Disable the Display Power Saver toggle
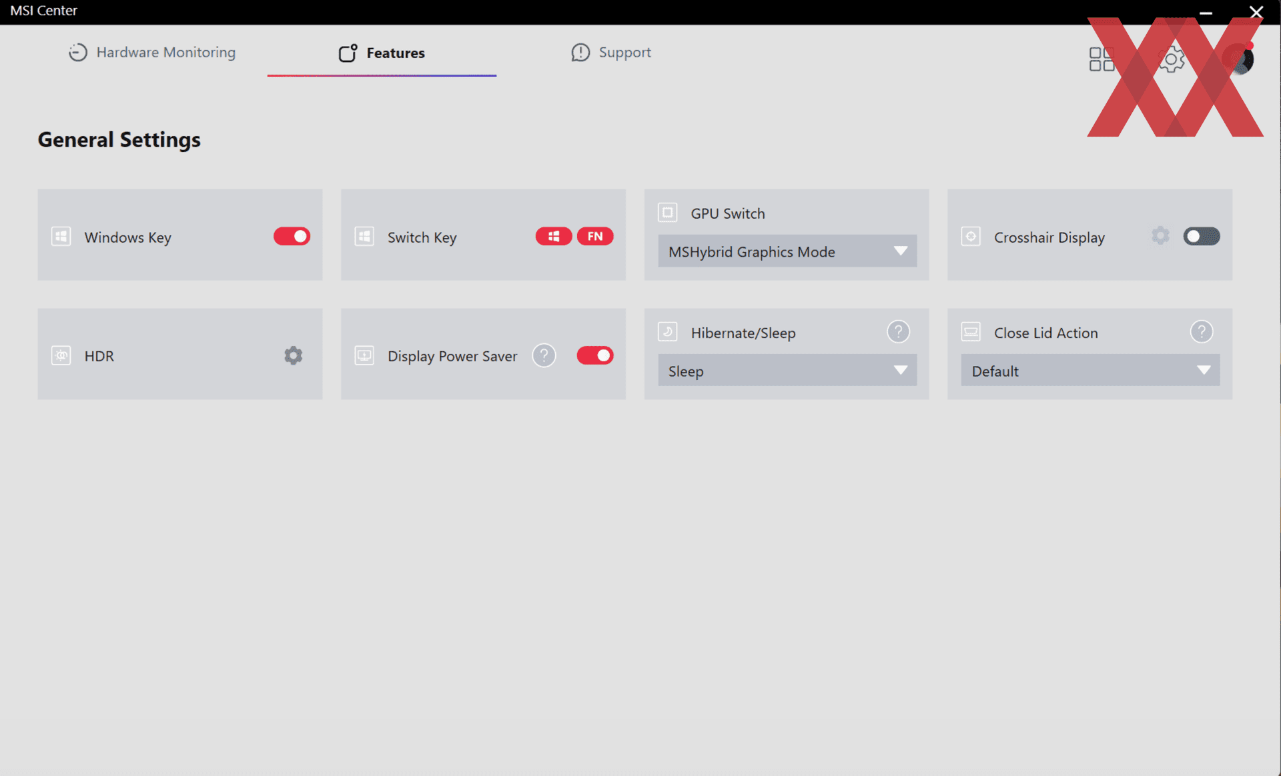 tap(595, 355)
